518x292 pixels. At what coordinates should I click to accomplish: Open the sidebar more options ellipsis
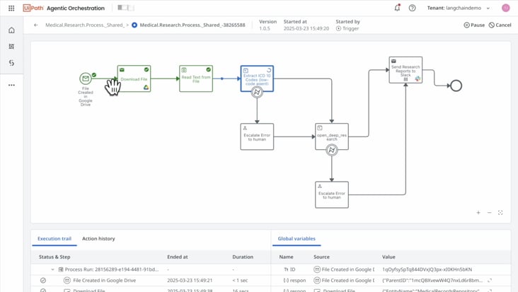[11, 85]
